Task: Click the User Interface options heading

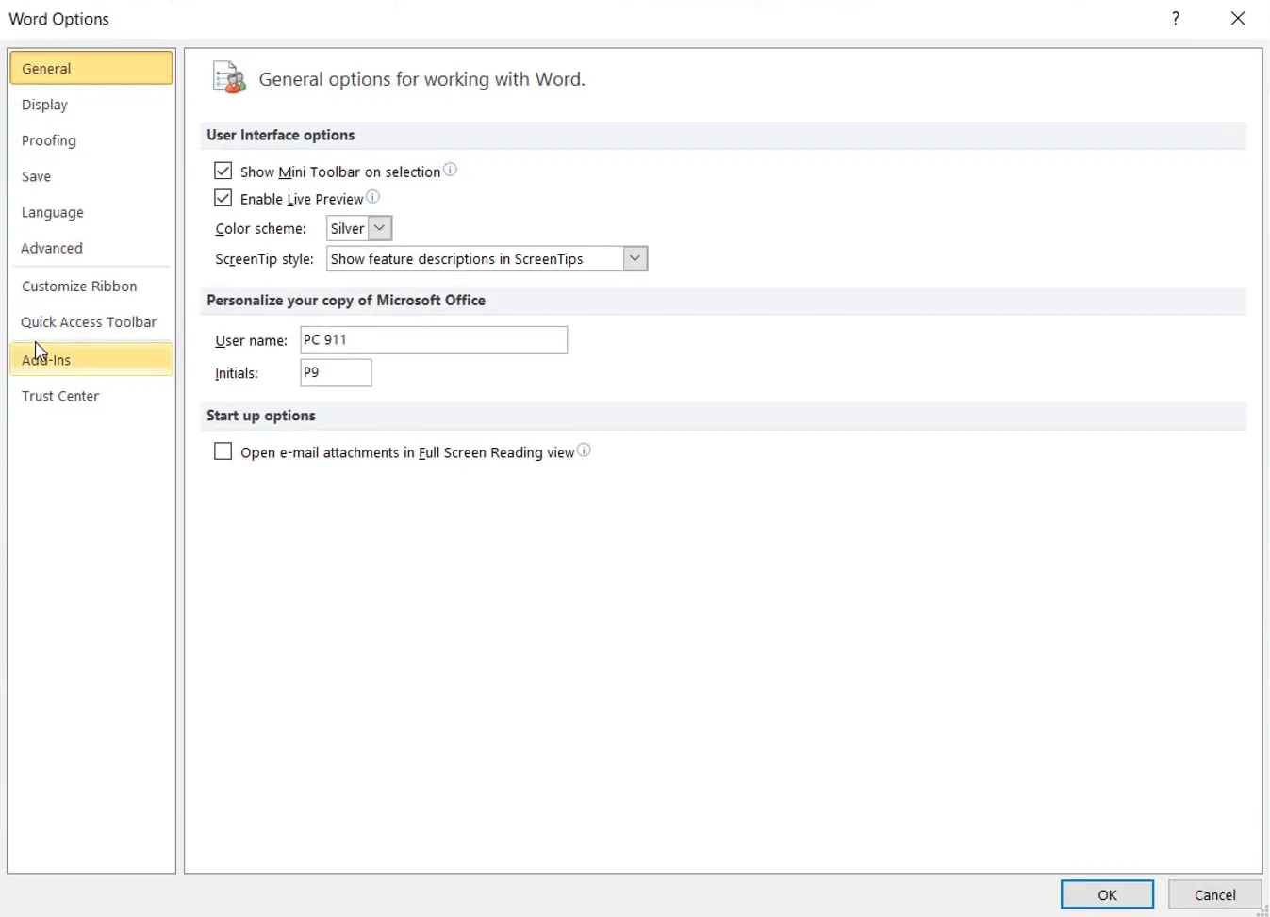Action: click(281, 135)
